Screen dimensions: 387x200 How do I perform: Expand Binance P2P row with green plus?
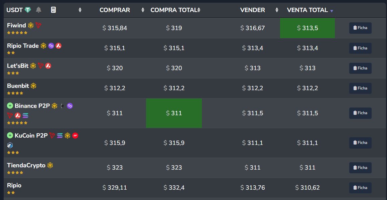(x=10, y=106)
